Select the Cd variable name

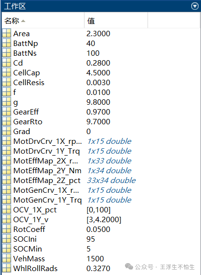18,63
